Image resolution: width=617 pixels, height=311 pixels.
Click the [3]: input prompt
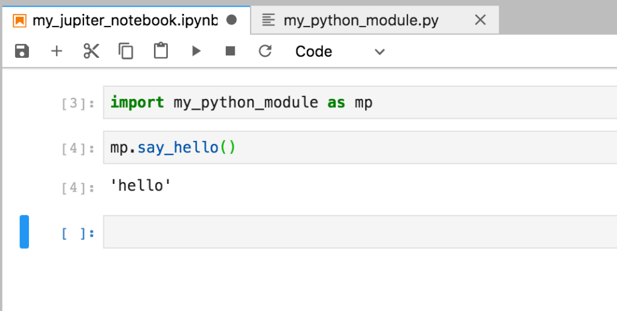point(78,104)
